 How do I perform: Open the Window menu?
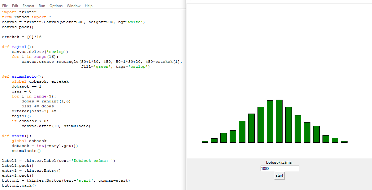pos(74,6)
